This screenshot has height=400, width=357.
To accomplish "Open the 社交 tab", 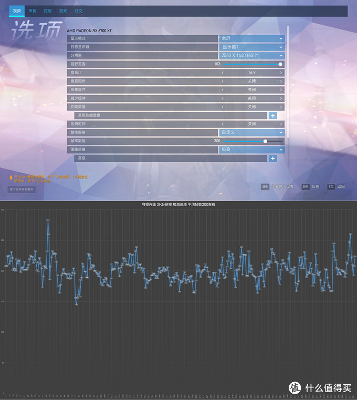I will pos(78,11).
